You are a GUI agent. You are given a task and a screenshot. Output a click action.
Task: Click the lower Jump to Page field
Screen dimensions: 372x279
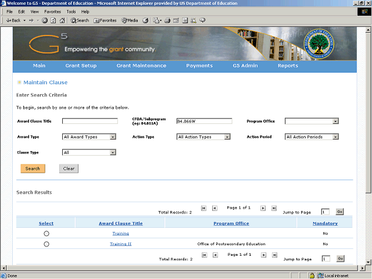[x=325, y=259]
